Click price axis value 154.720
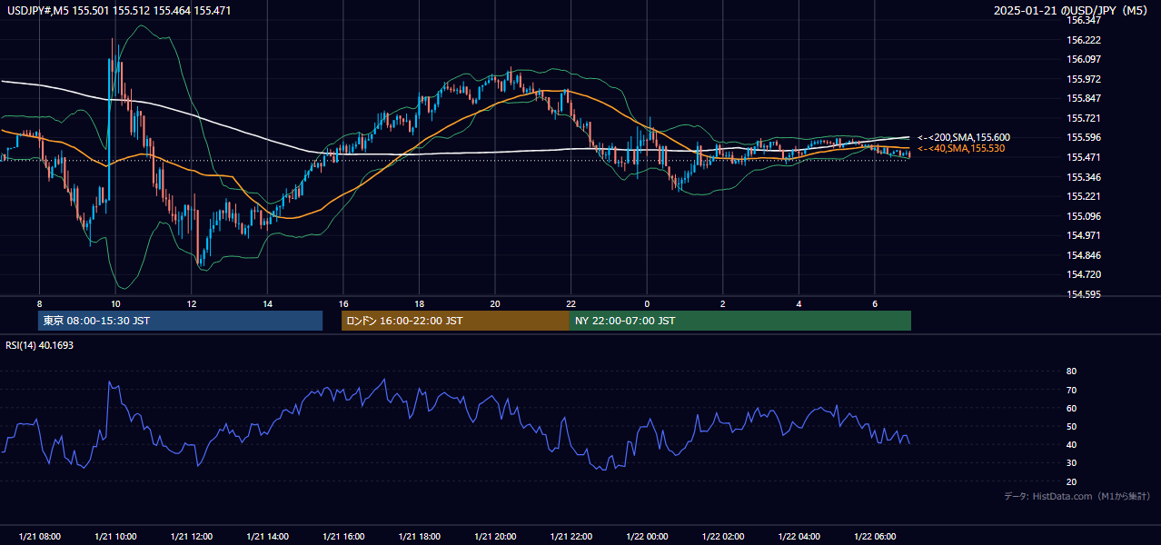This screenshot has height=545, width=1161. (x=1084, y=274)
